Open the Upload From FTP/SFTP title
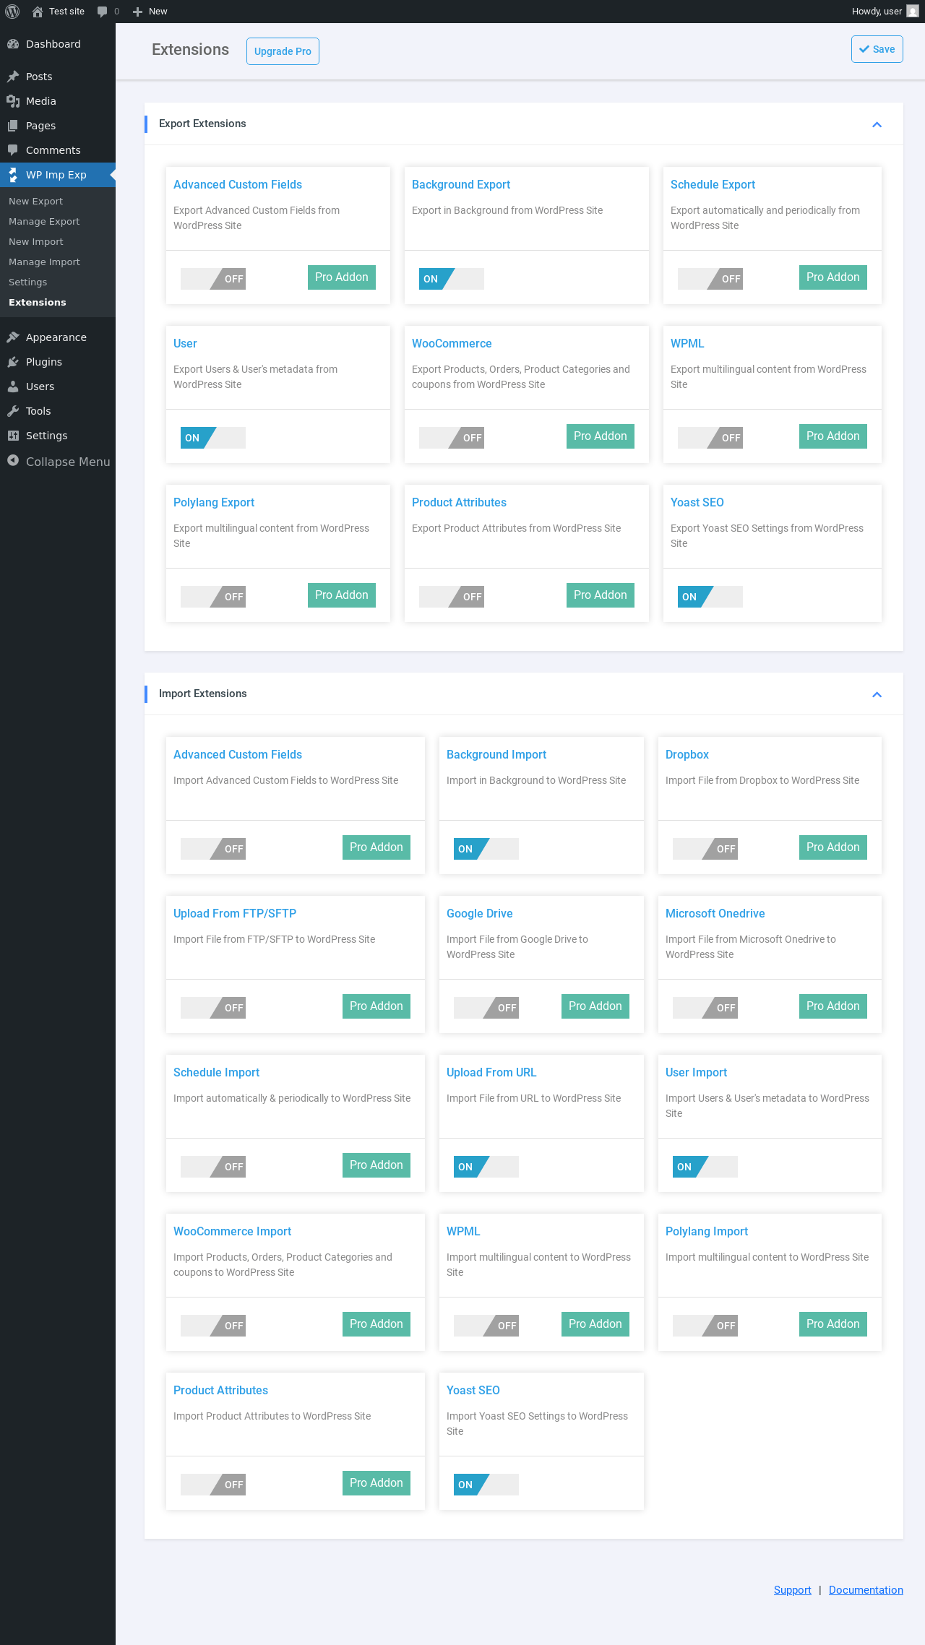Image resolution: width=925 pixels, height=1645 pixels. (235, 914)
